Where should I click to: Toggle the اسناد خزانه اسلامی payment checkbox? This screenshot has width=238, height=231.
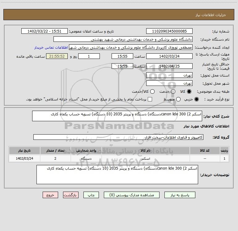(150, 99)
